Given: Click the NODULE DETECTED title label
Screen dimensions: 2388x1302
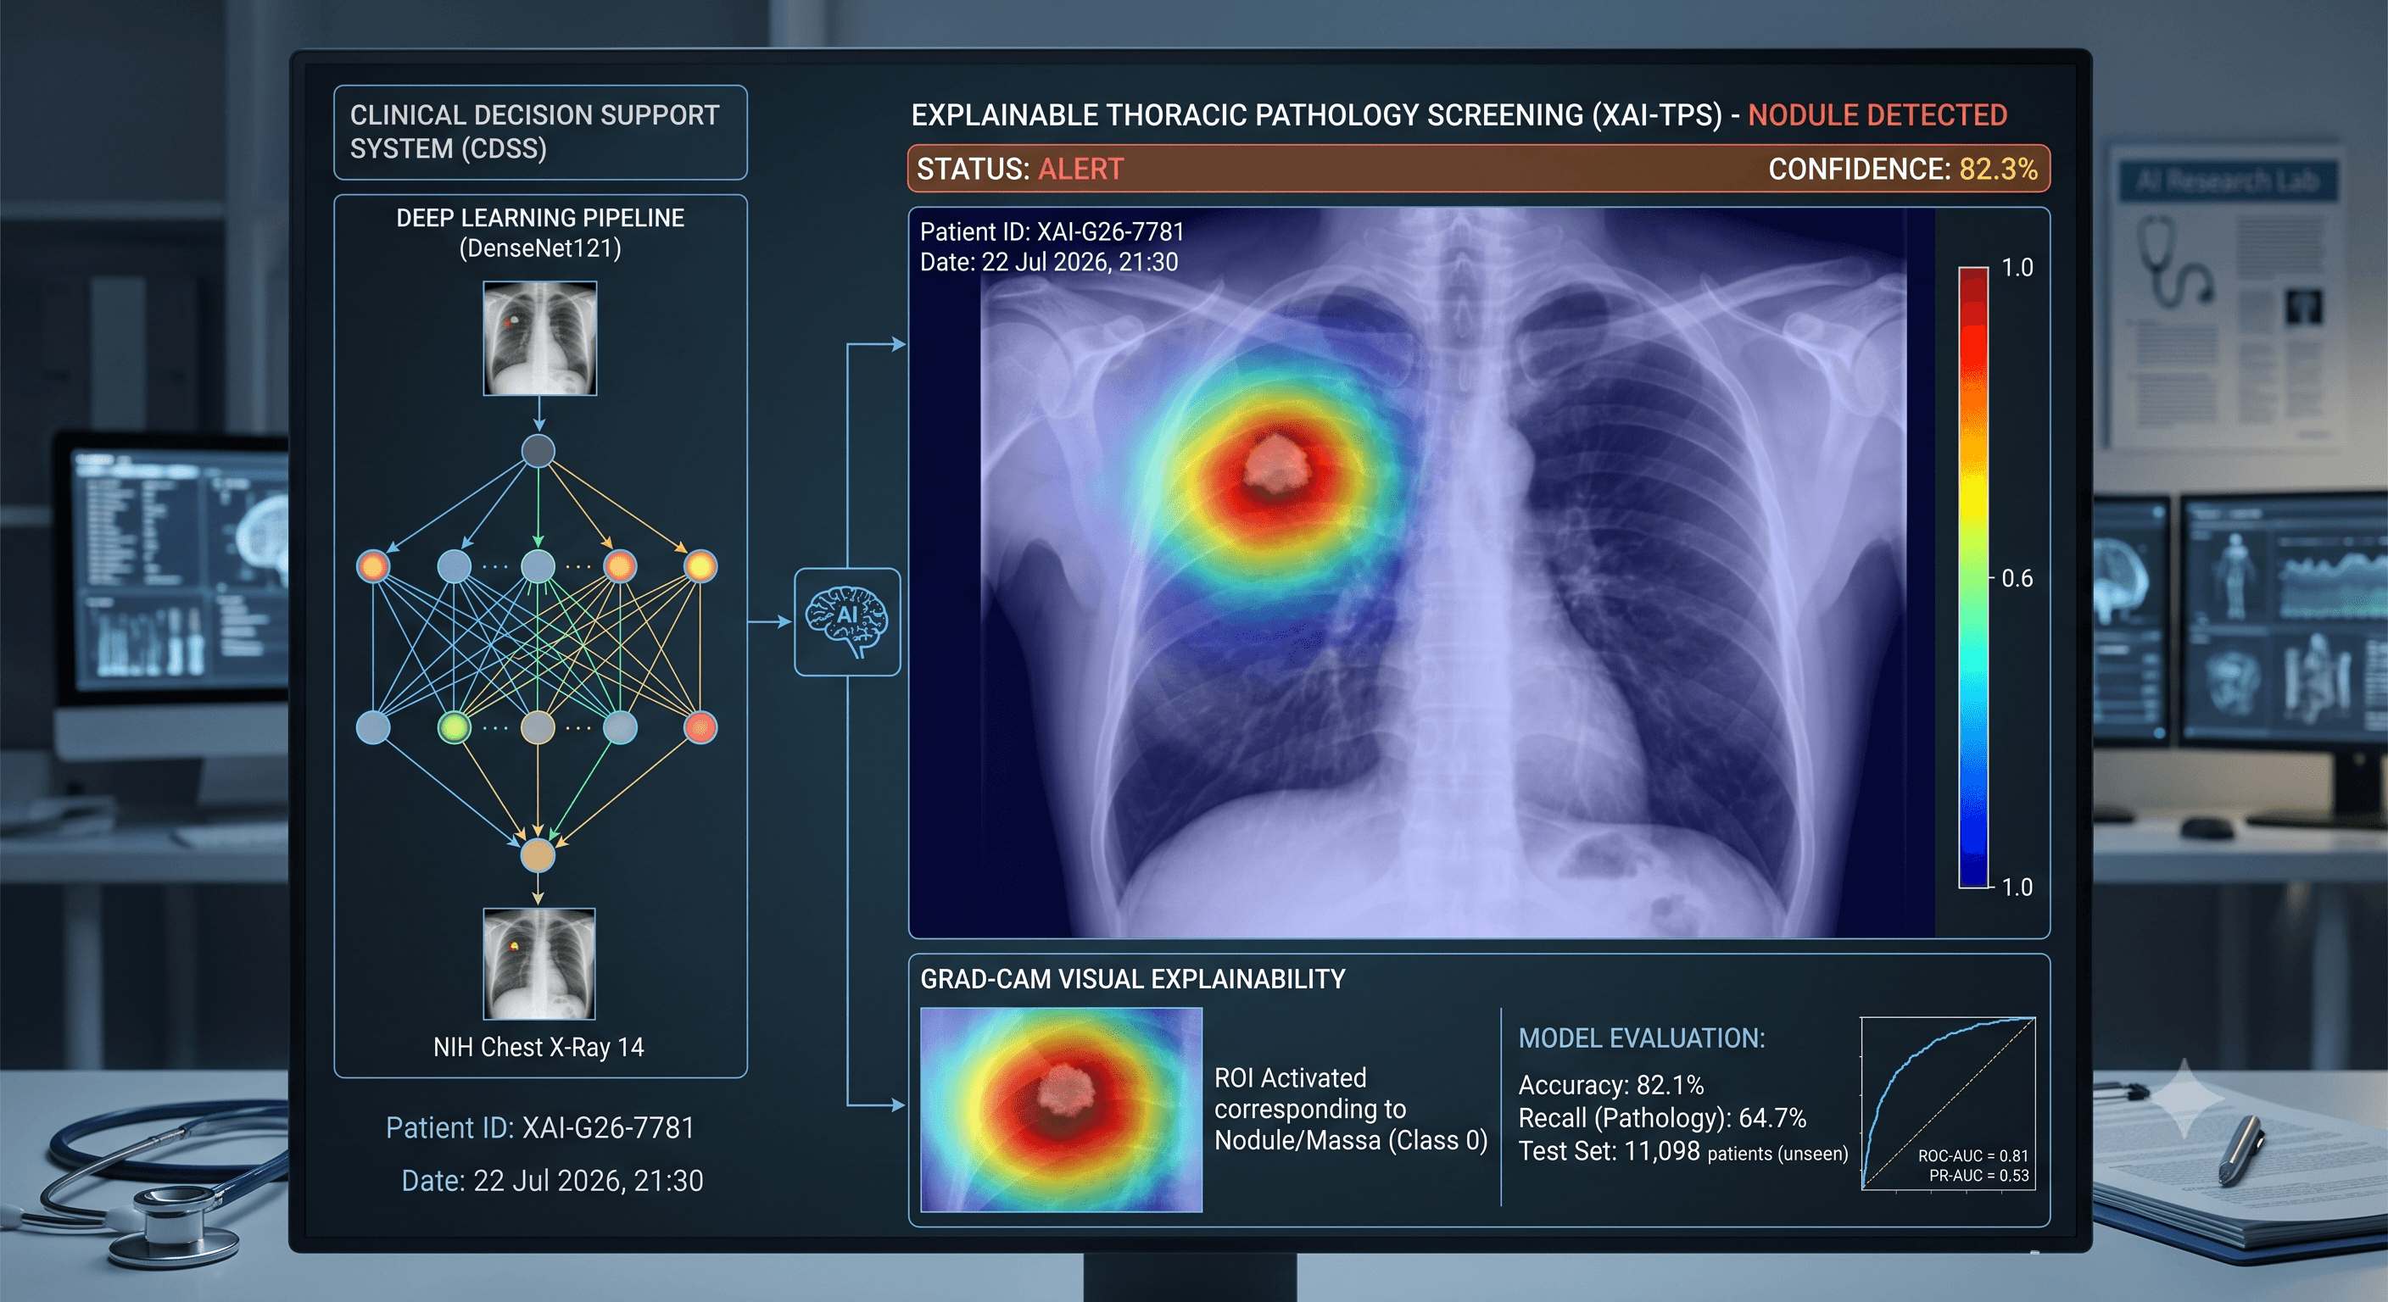Looking at the screenshot, I should (1877, 115).
